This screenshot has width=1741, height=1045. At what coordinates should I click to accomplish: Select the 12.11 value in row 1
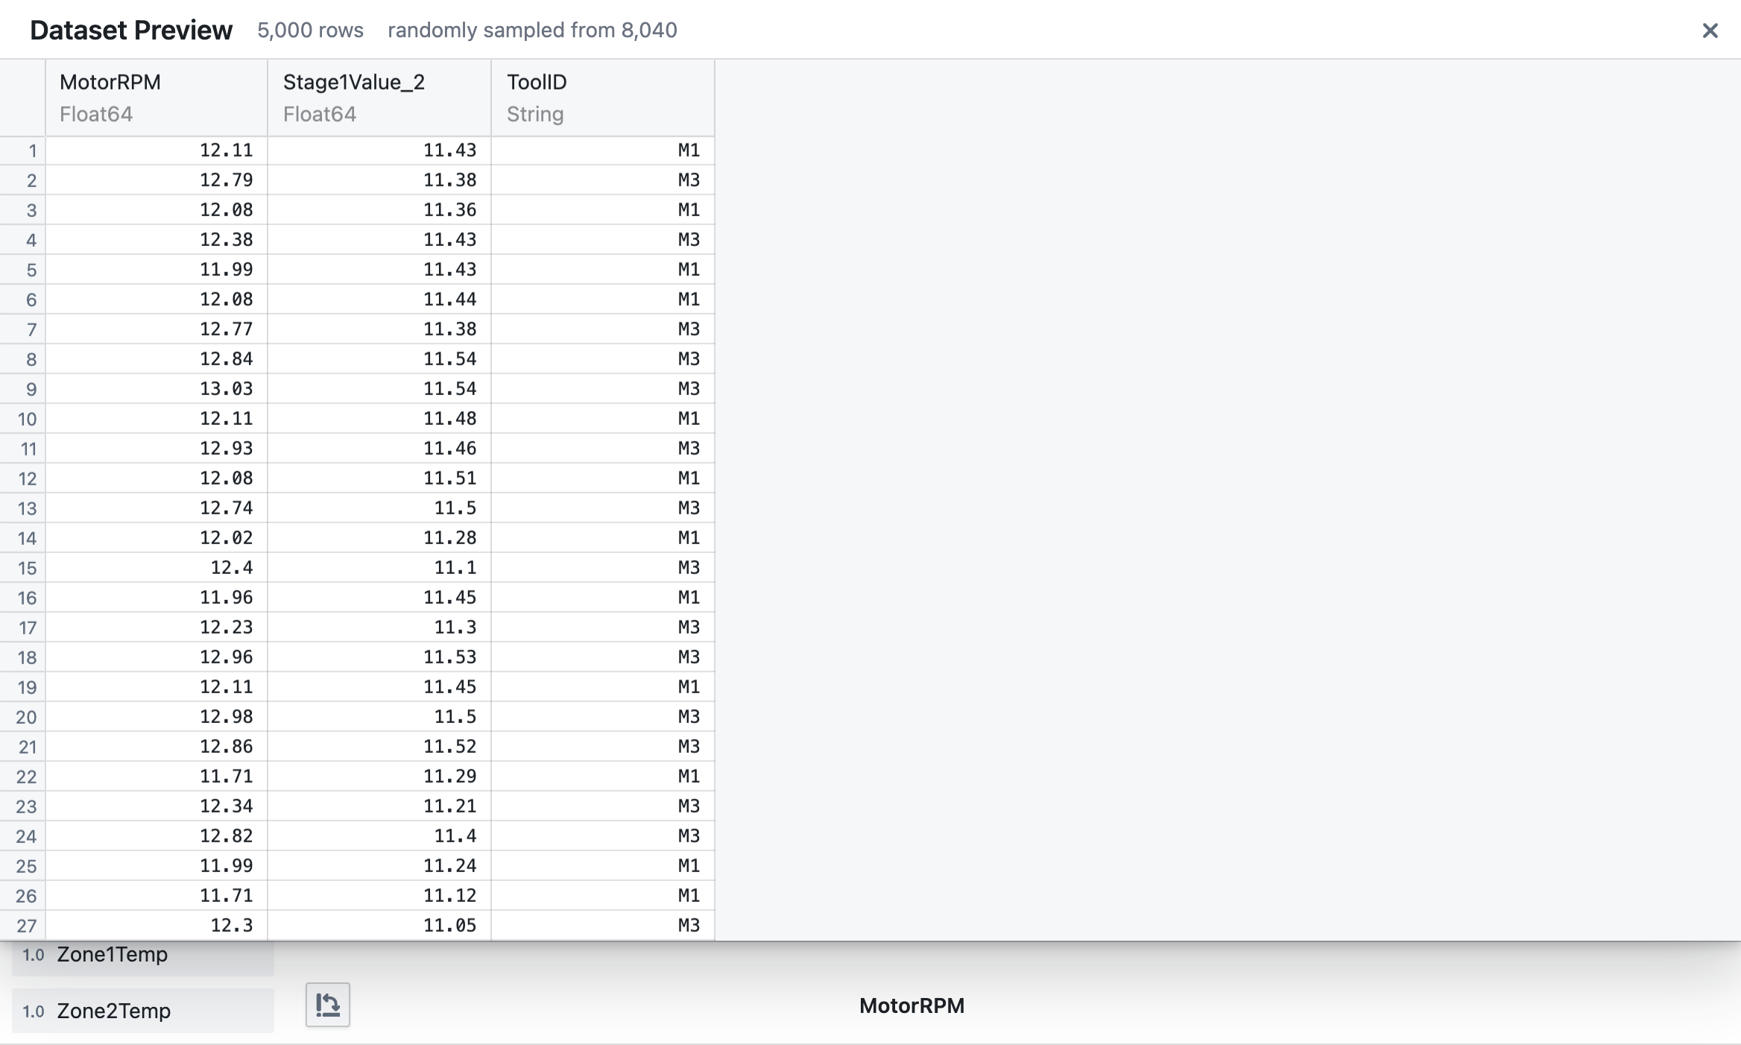pos(226,150)
